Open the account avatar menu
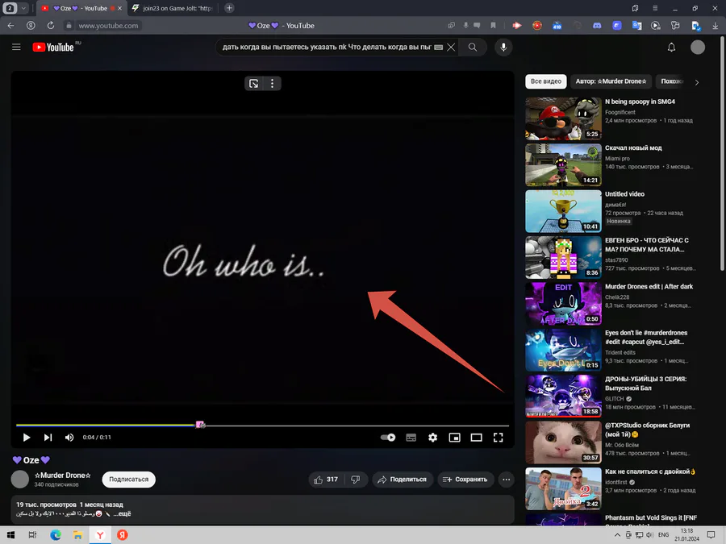This screenshot has width=726, height=544. pyautogui.click(x=697, y=48)
